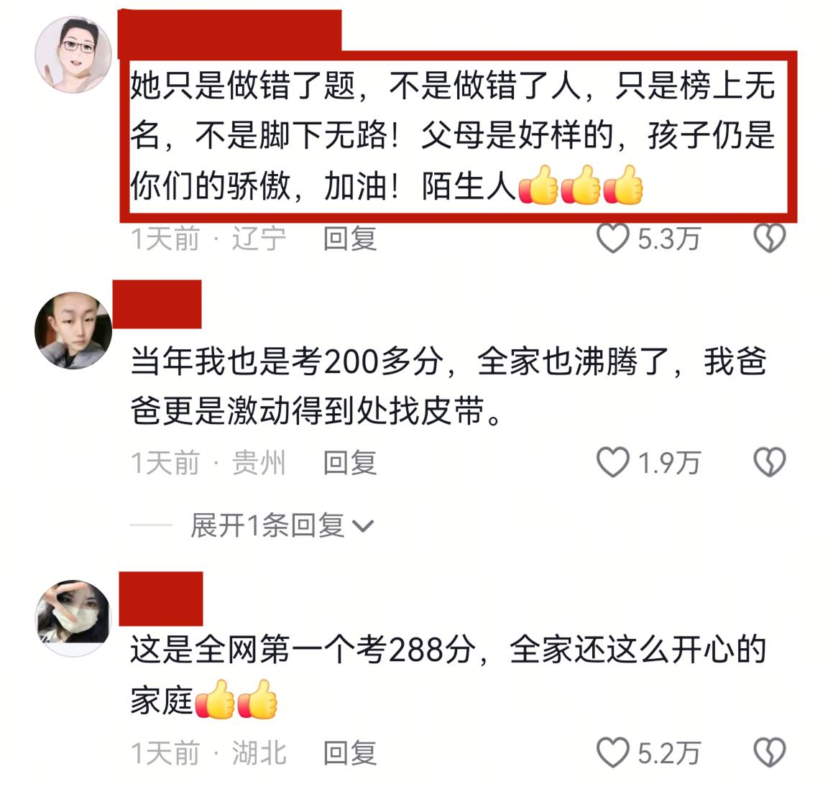The image size is (828, 789).
Task: Open the masked commenter's avatar
Action: 73,618
